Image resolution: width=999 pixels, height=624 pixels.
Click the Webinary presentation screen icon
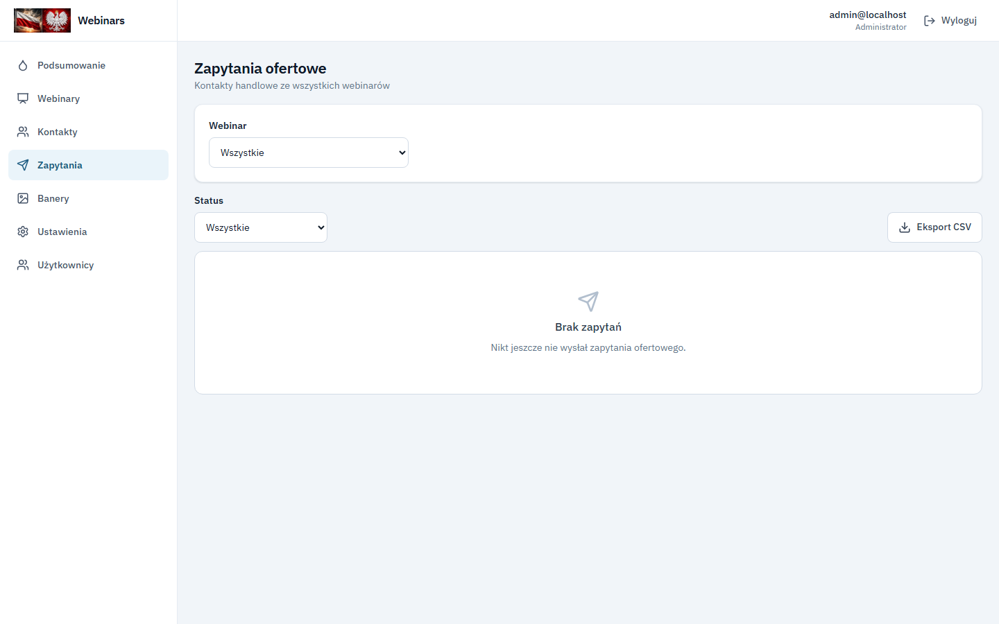point(23,98)
